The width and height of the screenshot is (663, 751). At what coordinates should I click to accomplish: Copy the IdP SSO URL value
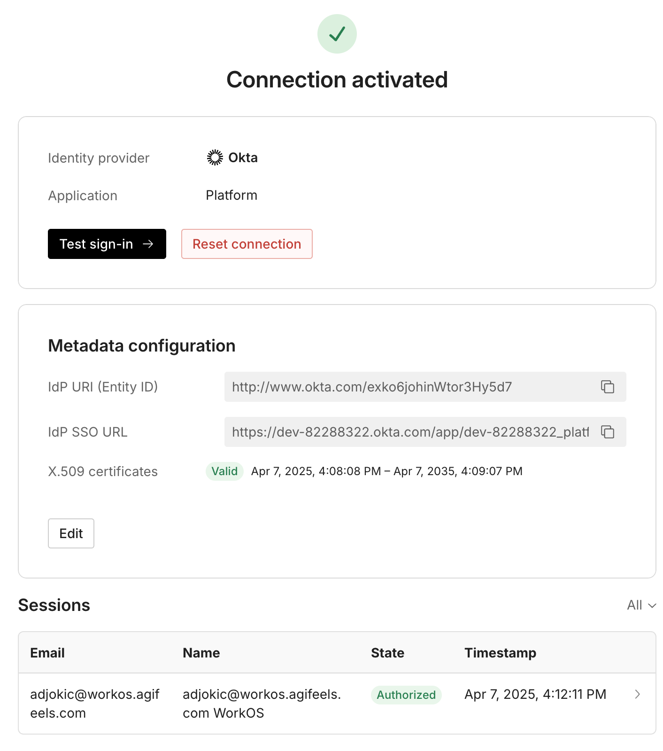(608, 432)
